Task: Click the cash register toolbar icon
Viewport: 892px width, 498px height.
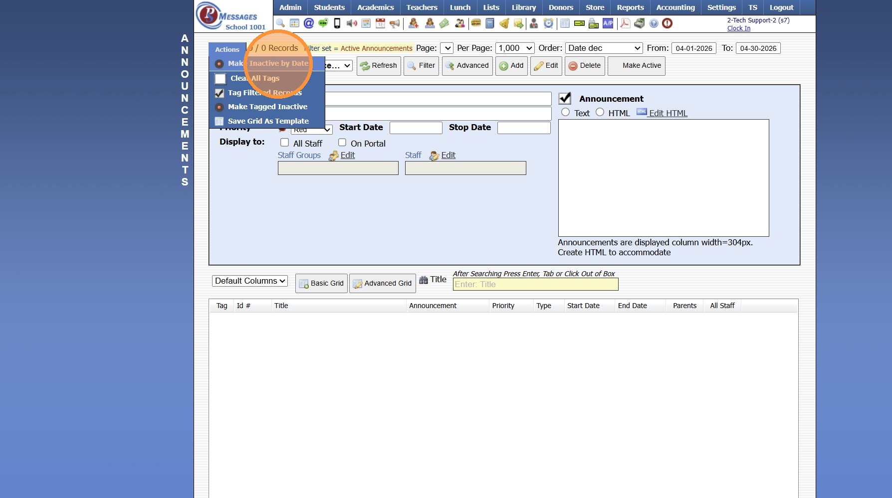Action: point(639,23)
